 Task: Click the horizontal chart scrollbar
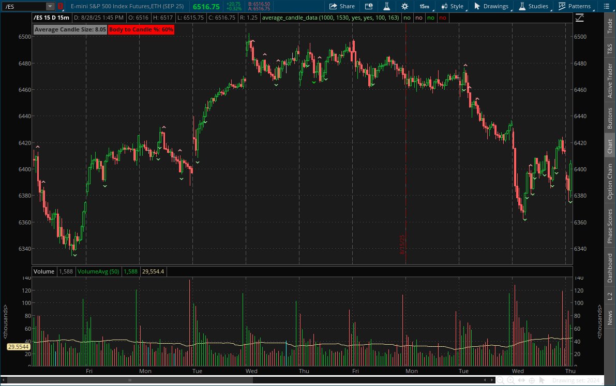click(129, 380)
